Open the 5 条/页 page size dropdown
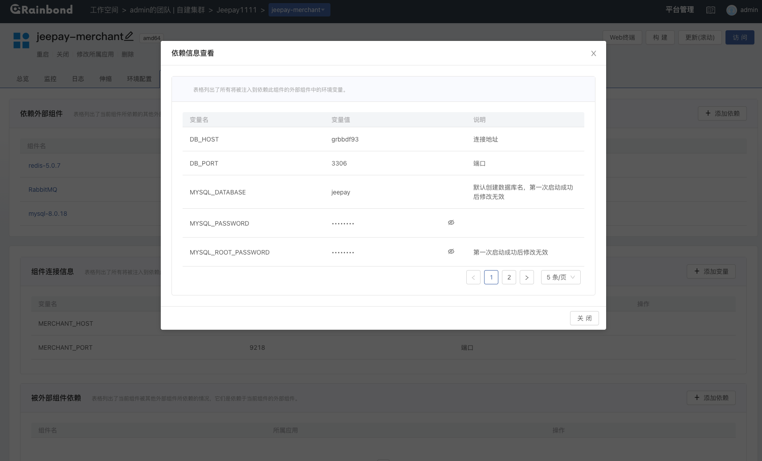Screen dimensions: 762x461 (x=561, y=277)
